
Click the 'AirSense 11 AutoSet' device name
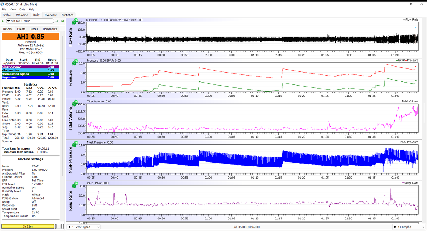pyautogui.click(x=30, y=46)
